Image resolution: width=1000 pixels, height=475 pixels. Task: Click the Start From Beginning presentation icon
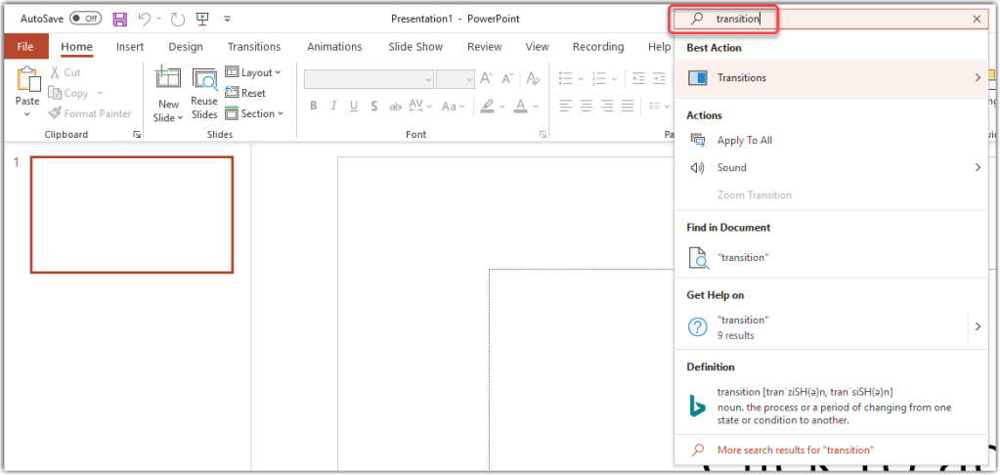click(x=202, y=19)
